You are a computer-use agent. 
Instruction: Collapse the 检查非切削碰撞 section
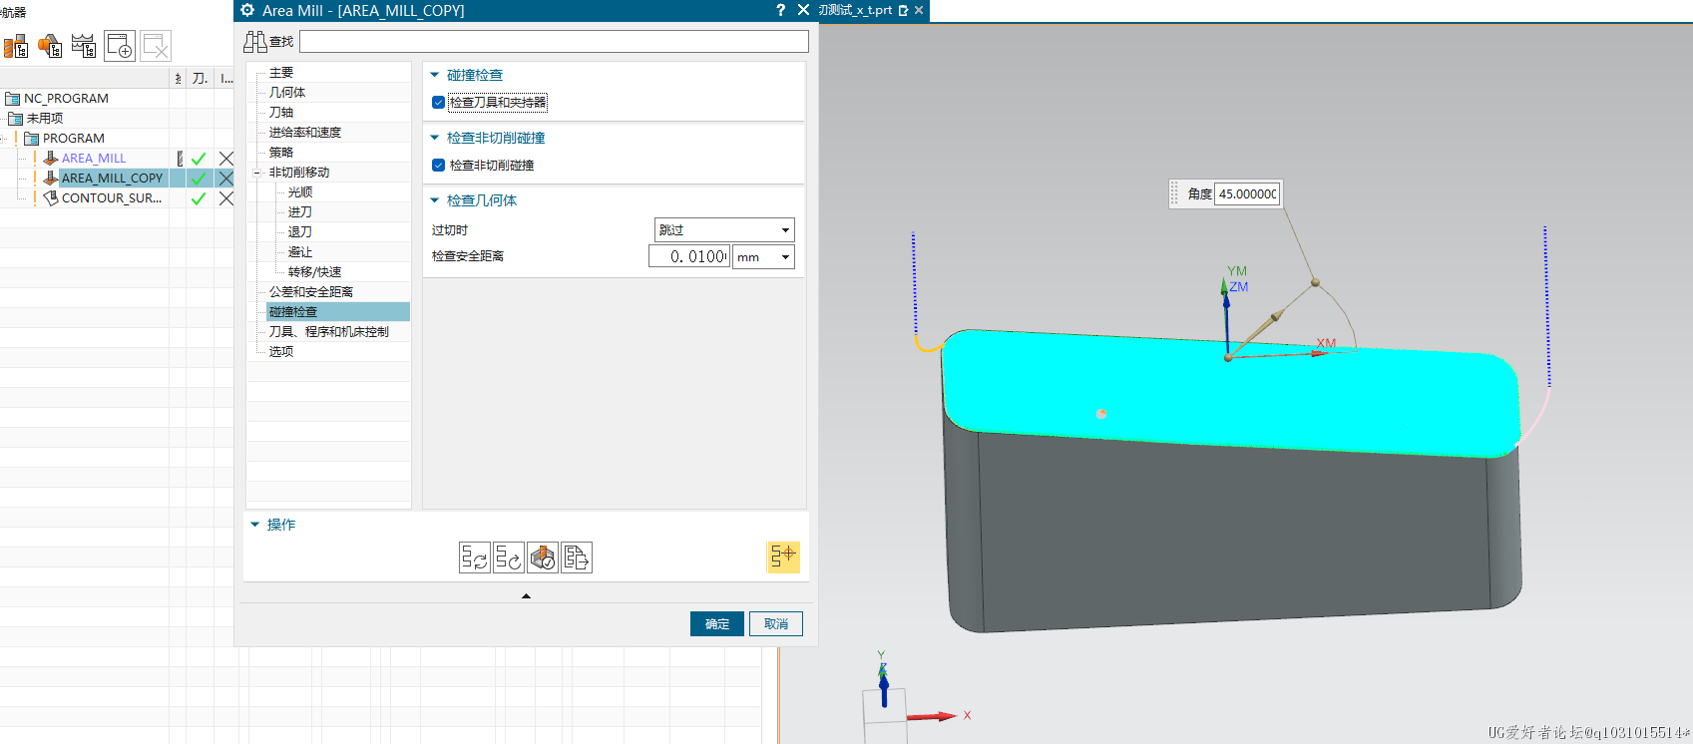[x=435, y=138]
